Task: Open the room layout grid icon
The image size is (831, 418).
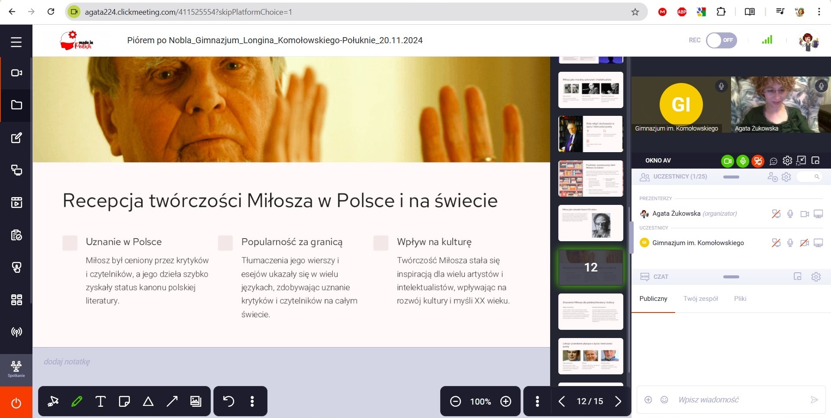Action: [16, 300]
